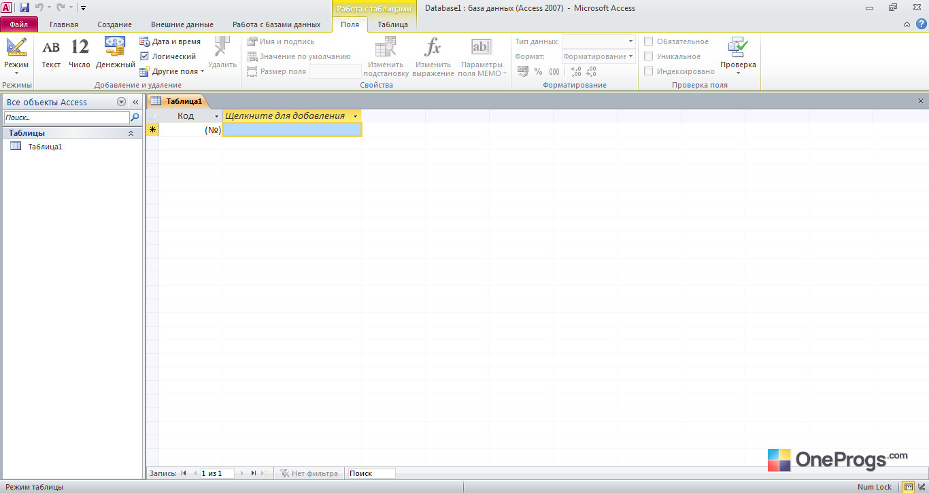The image size is (929, 493).
Task: Add a Текст field with the AB icon
Action: [x=51, y=53]
